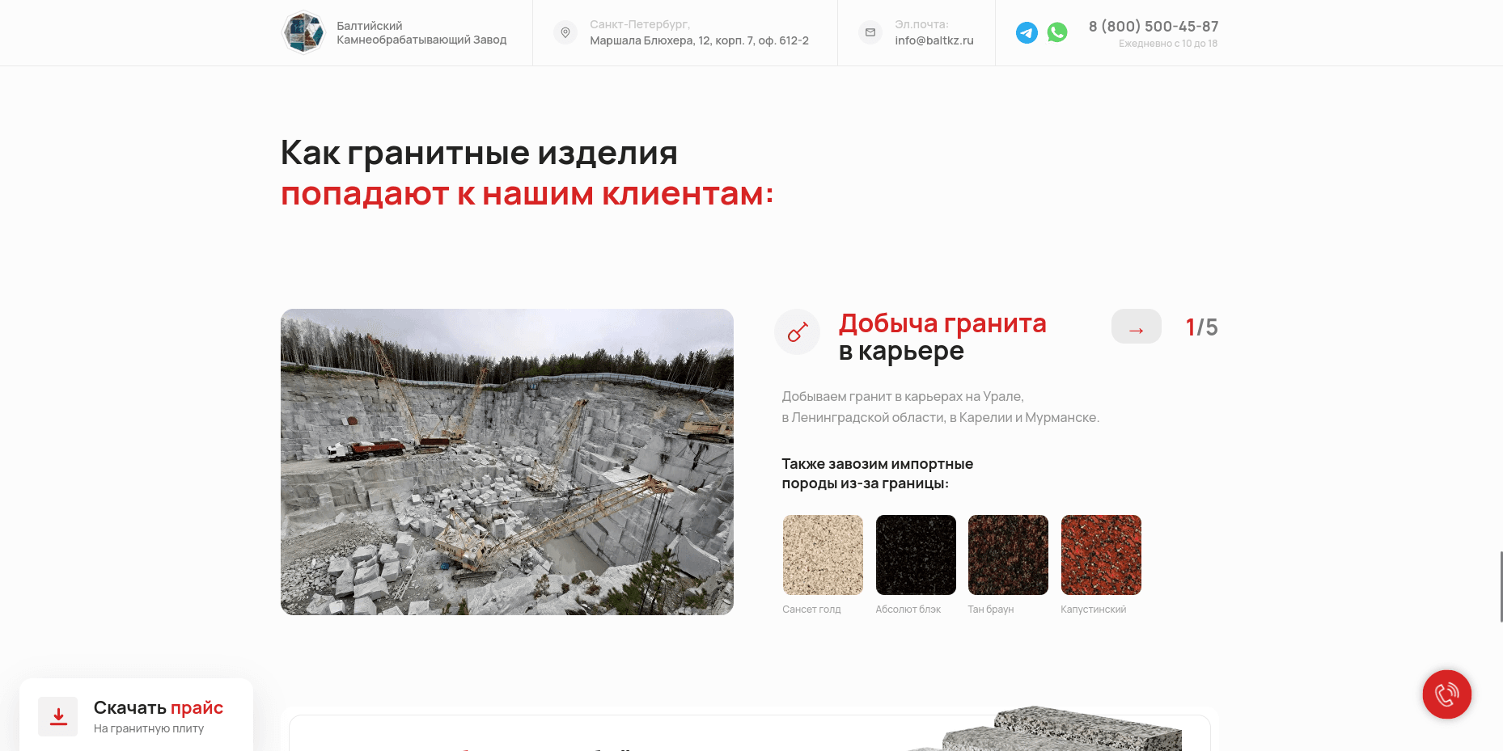Click the Скачать прайс download link
Screen dimensions: 1503x751
(159, 707)
